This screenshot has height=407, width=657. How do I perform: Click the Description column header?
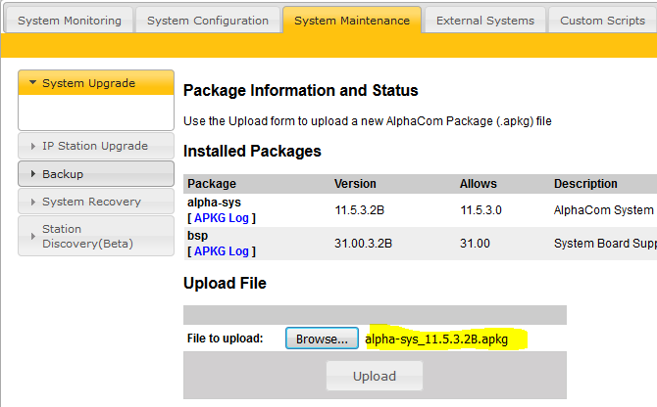pos(585,184)
